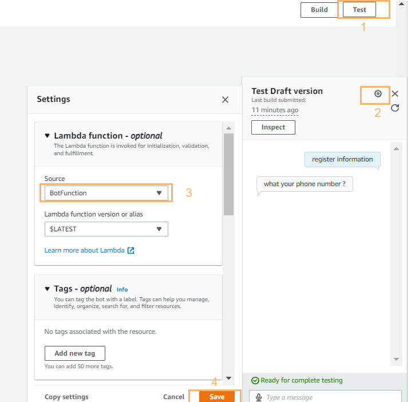Screen dimensions: 411x402
Task: Click the Inspect button
Action: (x=273, y=127)
